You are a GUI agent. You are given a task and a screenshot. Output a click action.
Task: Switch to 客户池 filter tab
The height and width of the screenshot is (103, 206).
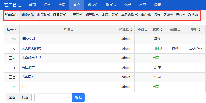pyautogui.click(x=146, y=15)
